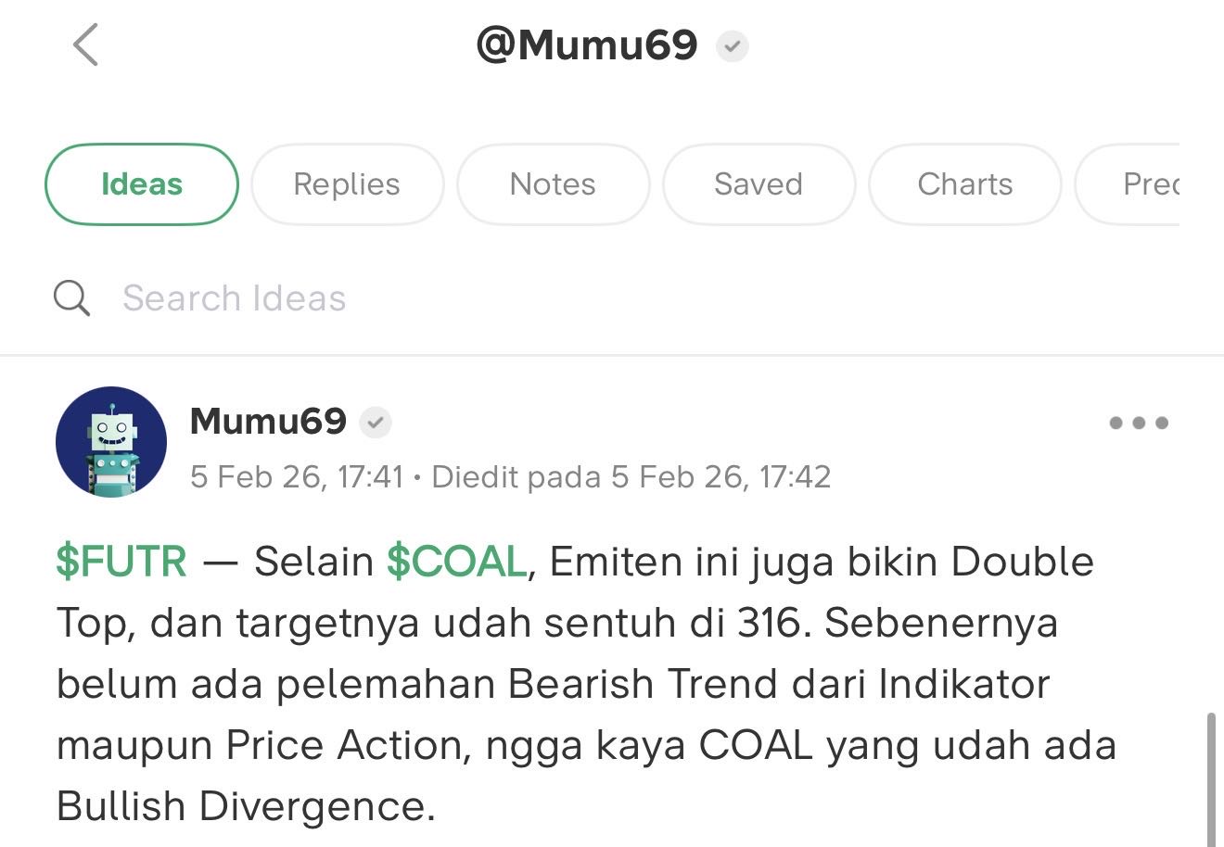Tap the magnifying glass search icon

pos(71,298)
